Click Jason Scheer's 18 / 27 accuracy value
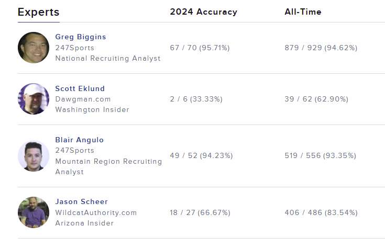This screenshot has width=385, height=248. 200,212
